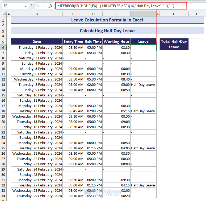Click working hour '09:00' on 15 February
Screen dimensions: 206x201
(116, 122)
